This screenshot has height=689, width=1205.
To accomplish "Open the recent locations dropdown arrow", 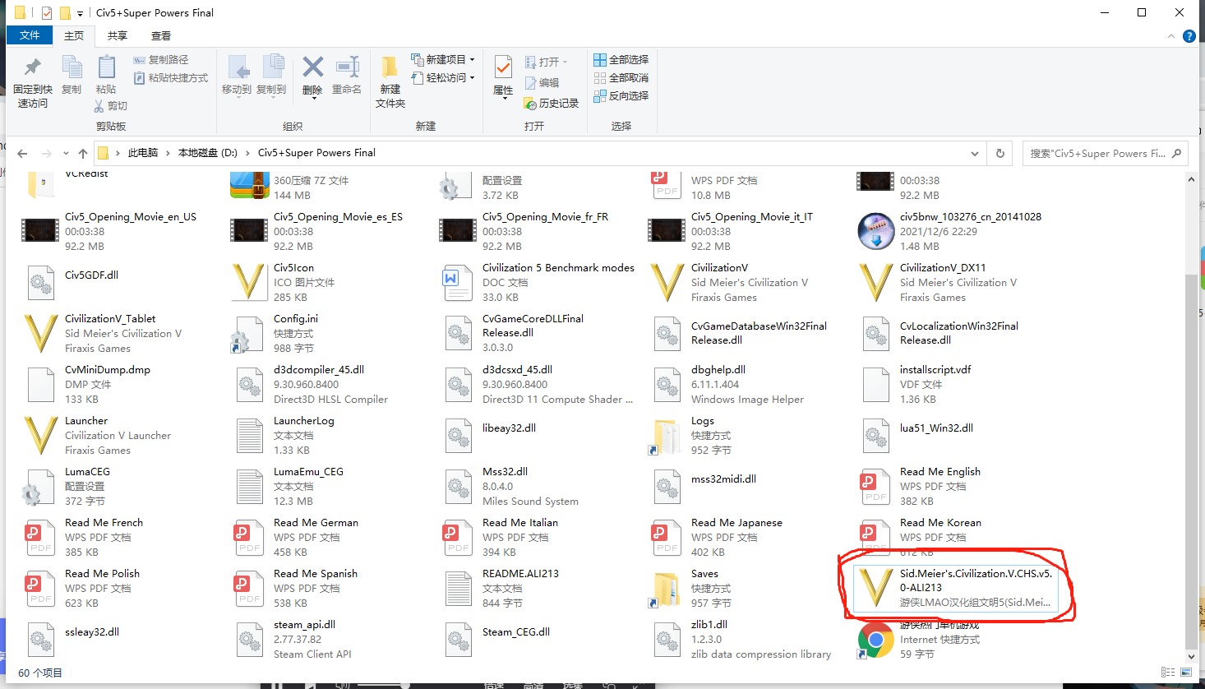I will point(66,154).
